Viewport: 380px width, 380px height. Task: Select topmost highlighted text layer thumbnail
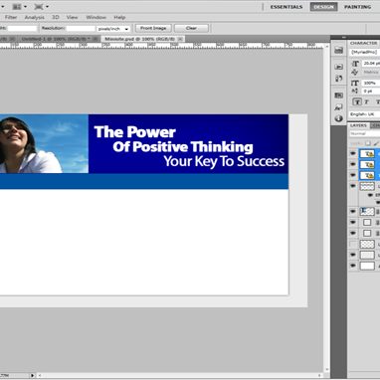tap(367, 154)
